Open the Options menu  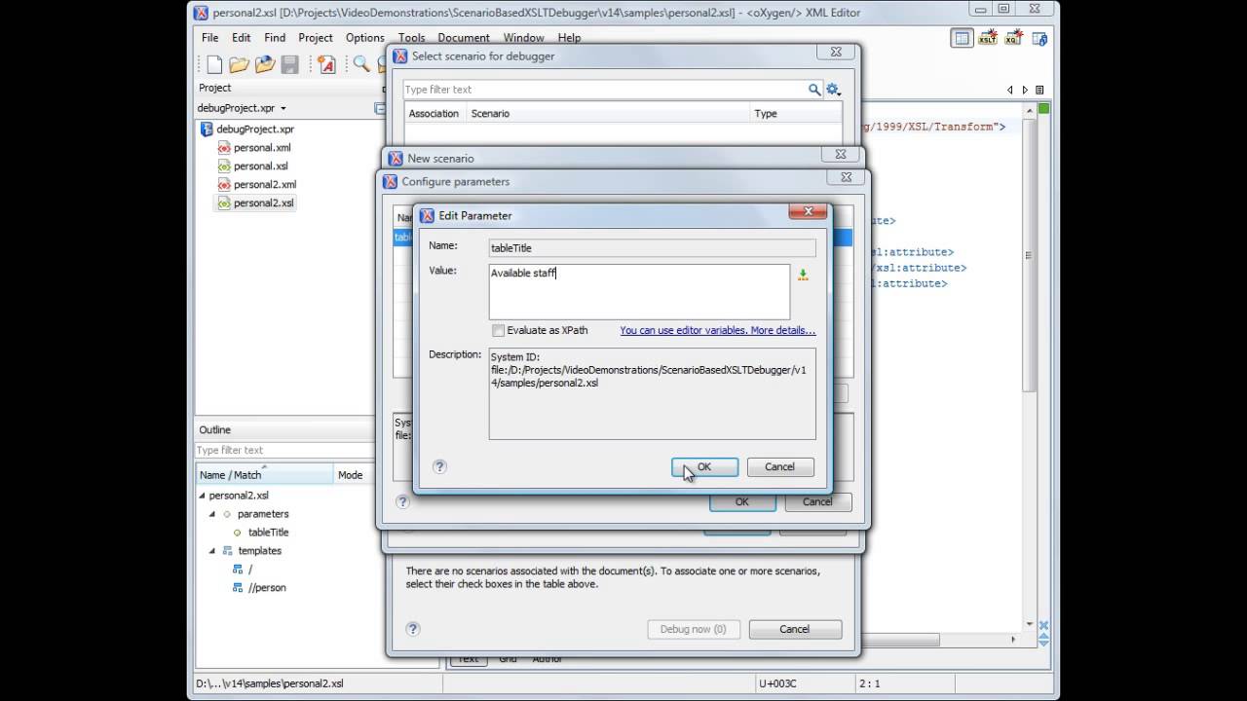tap(364, 38)
